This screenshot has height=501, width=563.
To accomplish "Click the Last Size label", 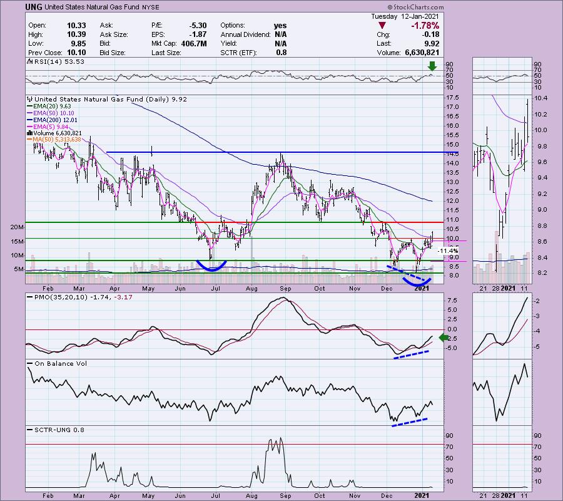I will (x=166, y=53).
